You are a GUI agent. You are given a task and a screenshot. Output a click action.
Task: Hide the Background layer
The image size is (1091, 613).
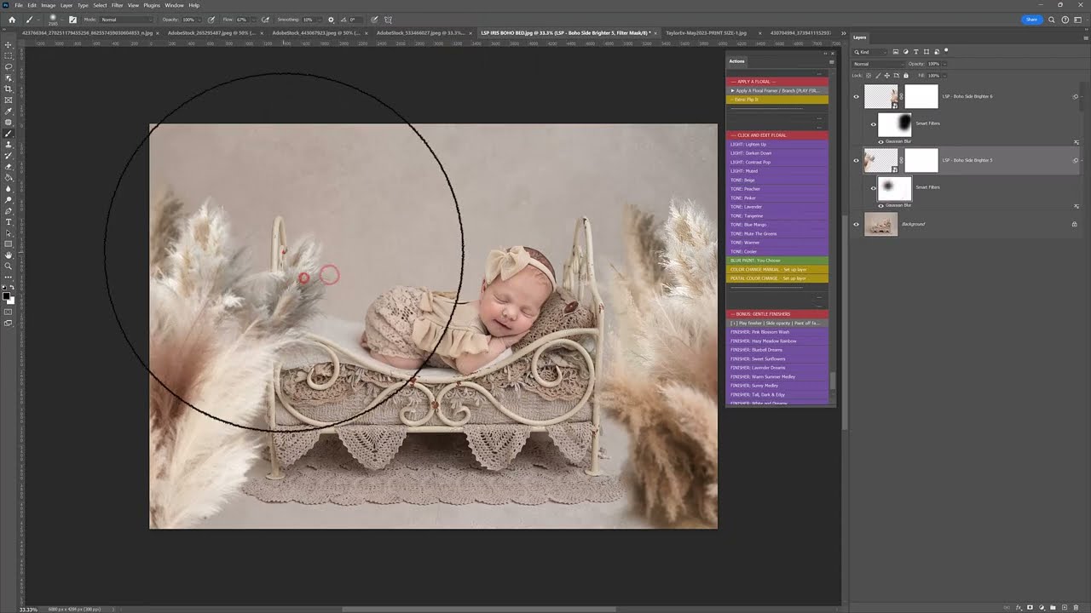point(857,224)
